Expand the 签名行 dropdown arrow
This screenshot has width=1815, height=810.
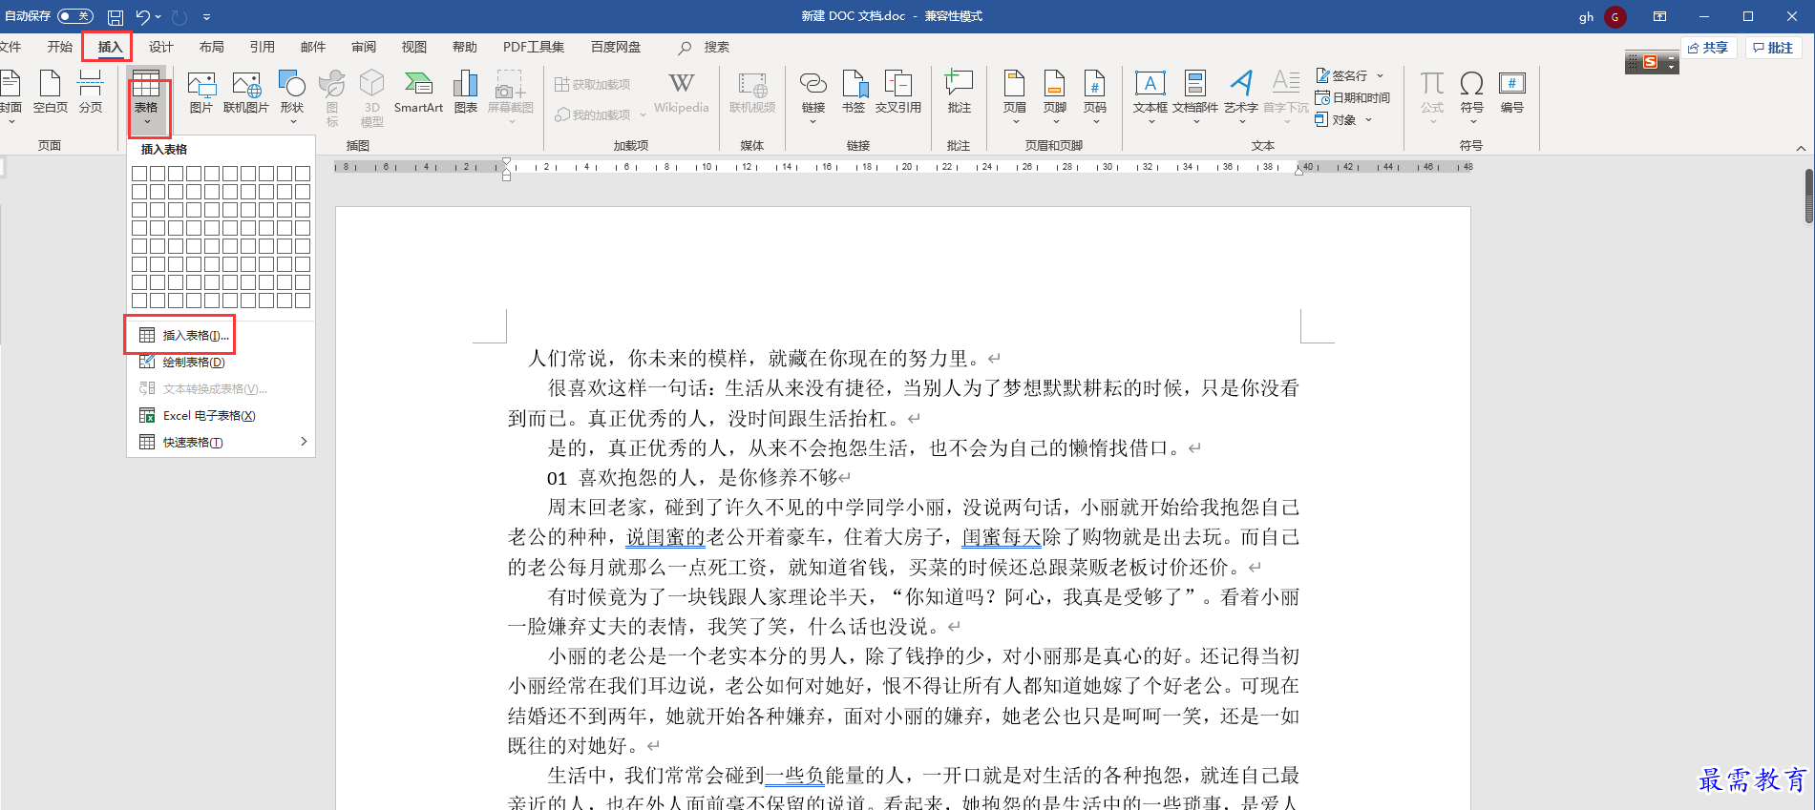(x=1381, y=75)
